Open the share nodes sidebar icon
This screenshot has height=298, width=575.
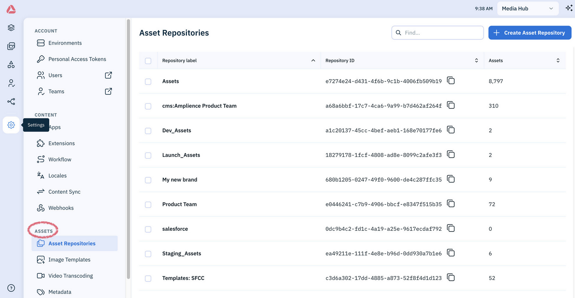(x=11, y=101)
